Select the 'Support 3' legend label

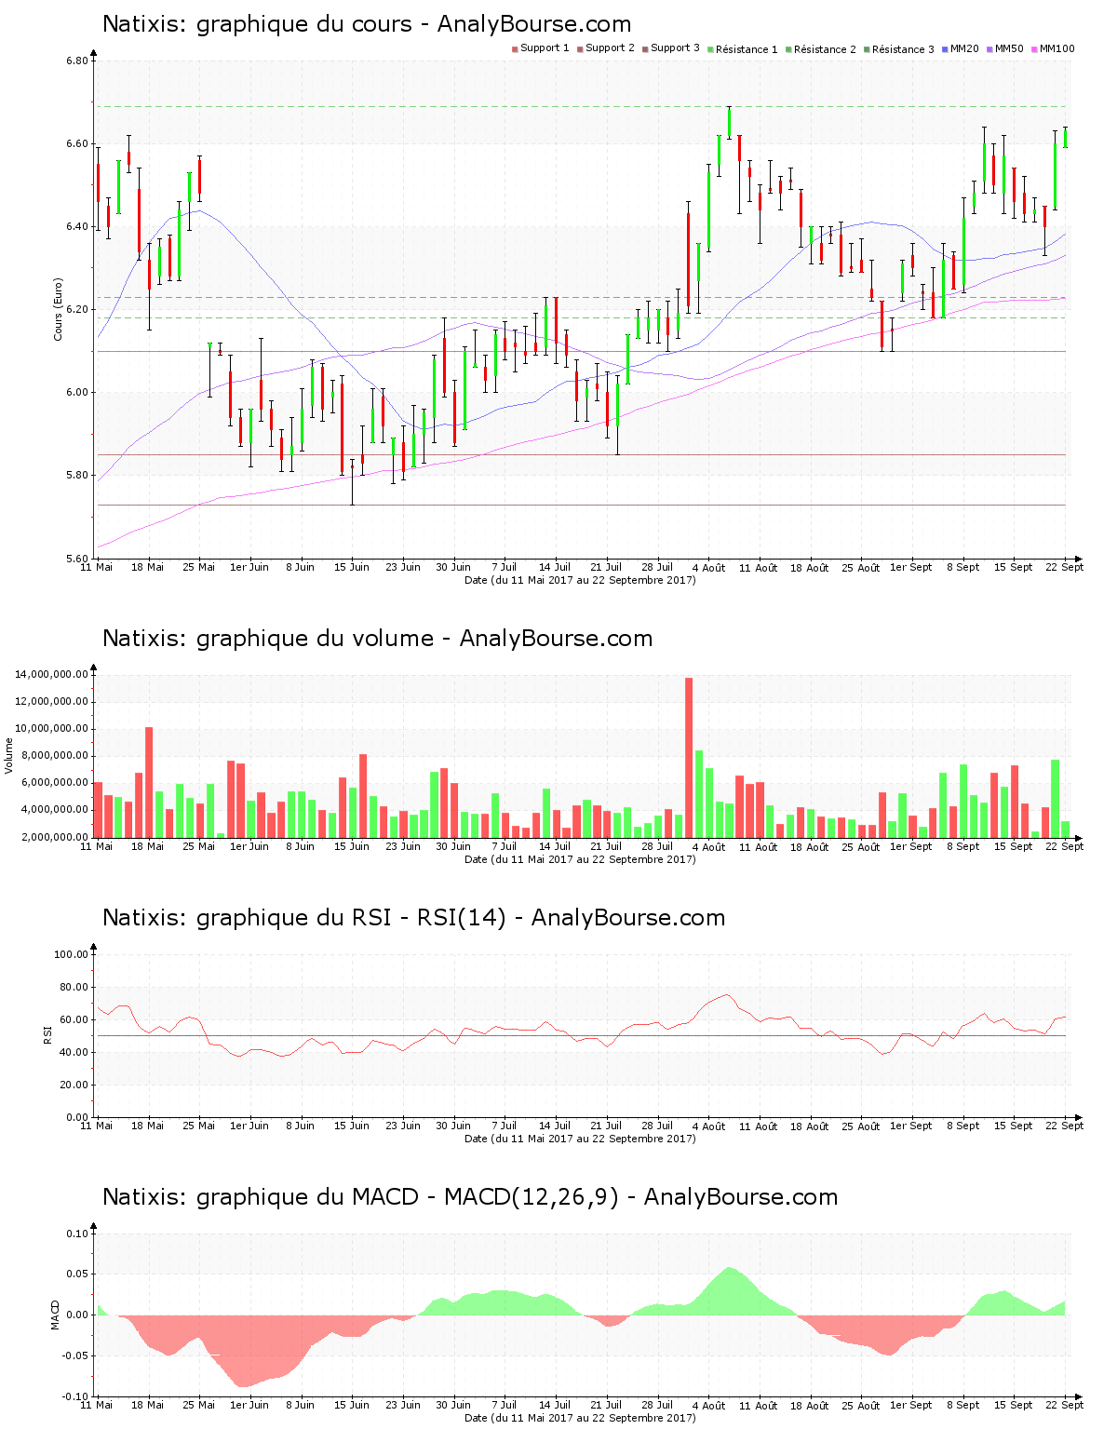click(675, 48)
